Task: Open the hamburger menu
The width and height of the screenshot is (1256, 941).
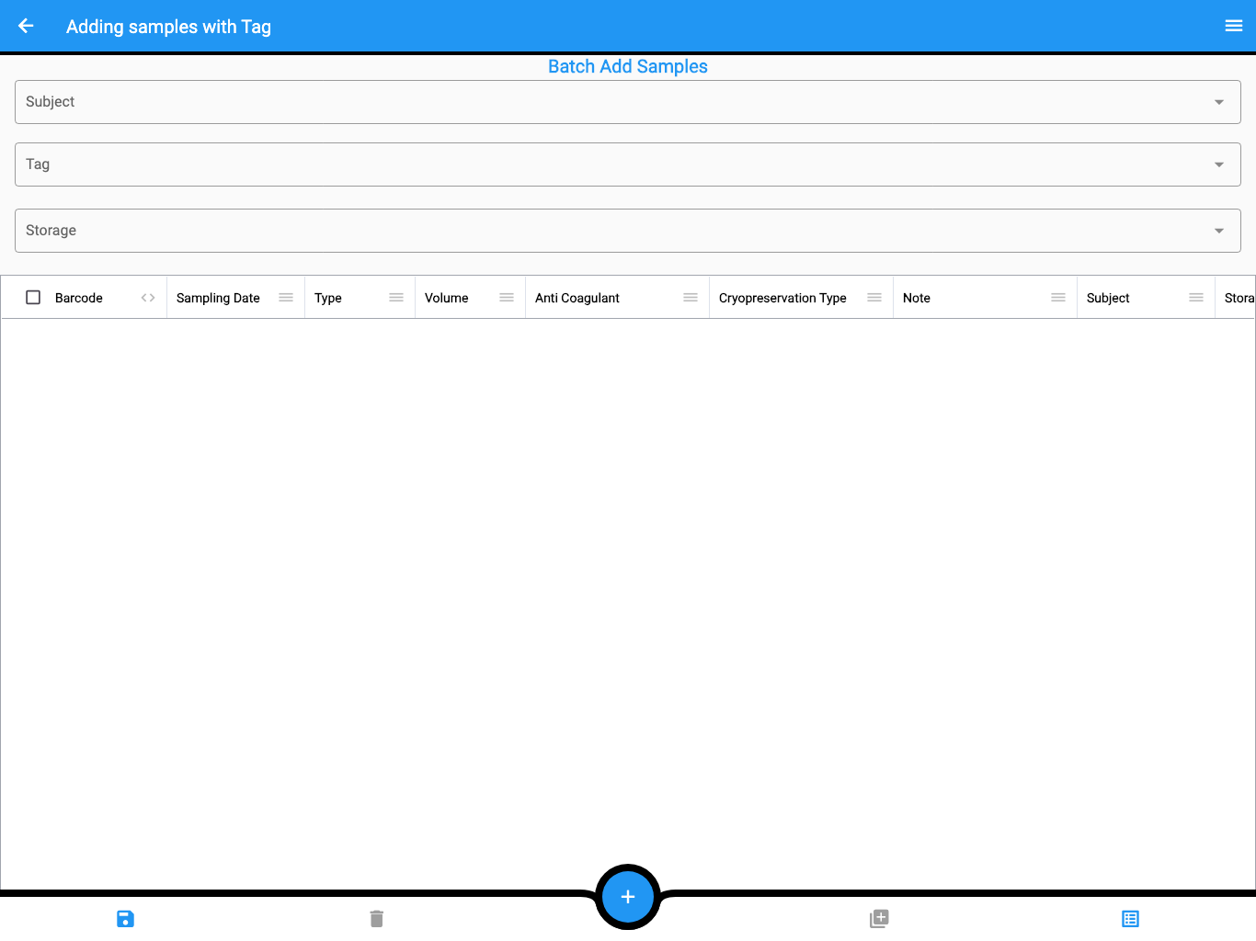Action: point(1234,26)
